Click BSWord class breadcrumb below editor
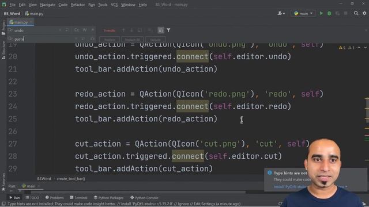The height and width of the screenshot is (207, 369). tap(44, 179)
